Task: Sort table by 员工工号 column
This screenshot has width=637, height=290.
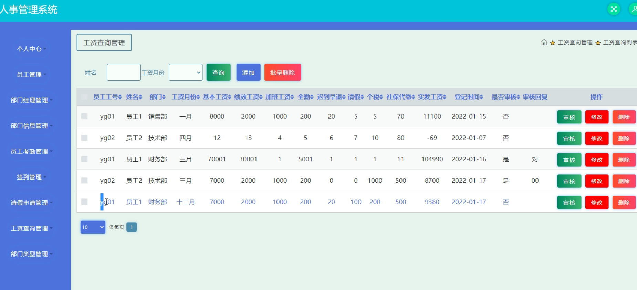Action: pyautogui.click(x=107, y=97)
